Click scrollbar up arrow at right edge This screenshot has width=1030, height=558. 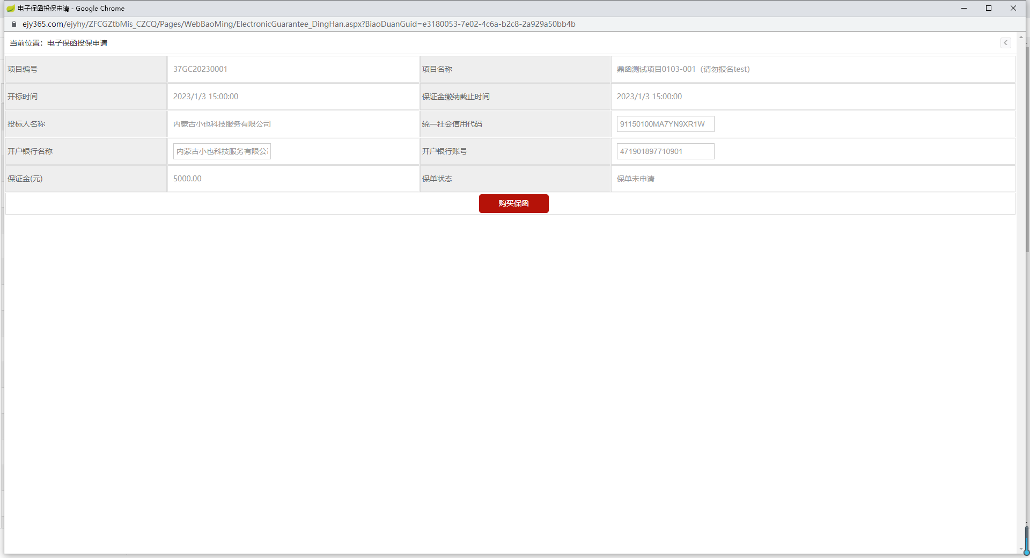coord(1021,36)
